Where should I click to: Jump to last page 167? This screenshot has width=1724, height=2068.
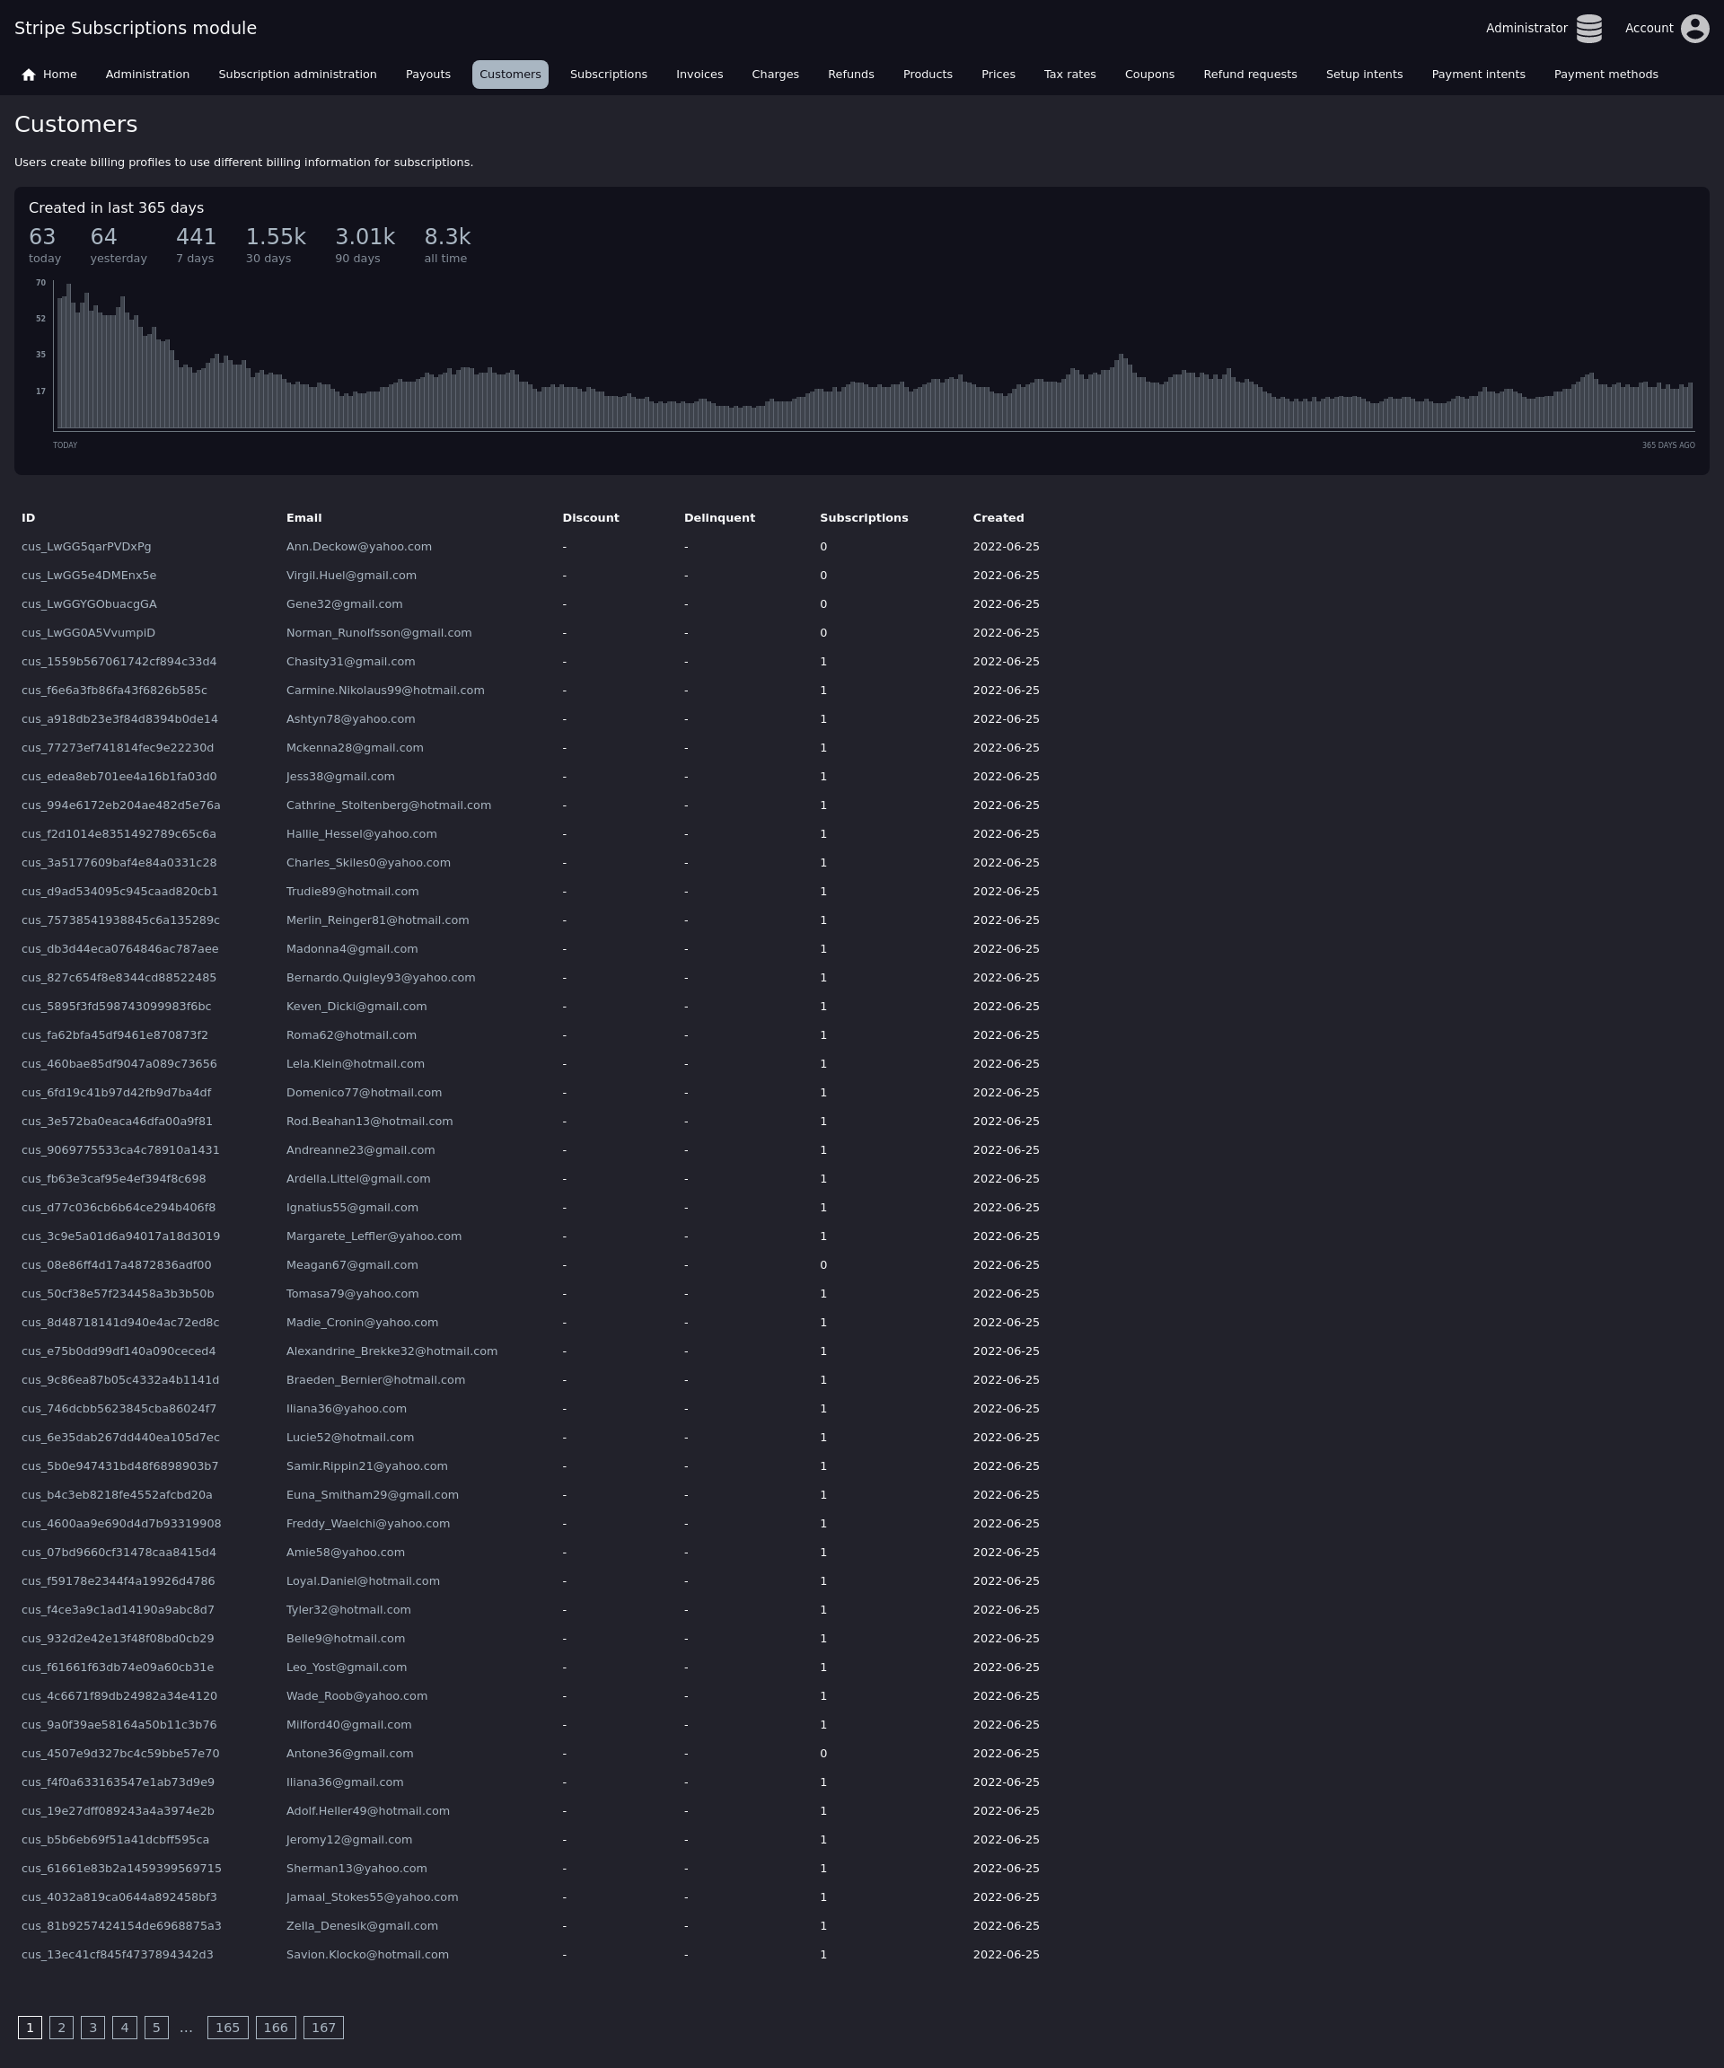[323, 2027]
